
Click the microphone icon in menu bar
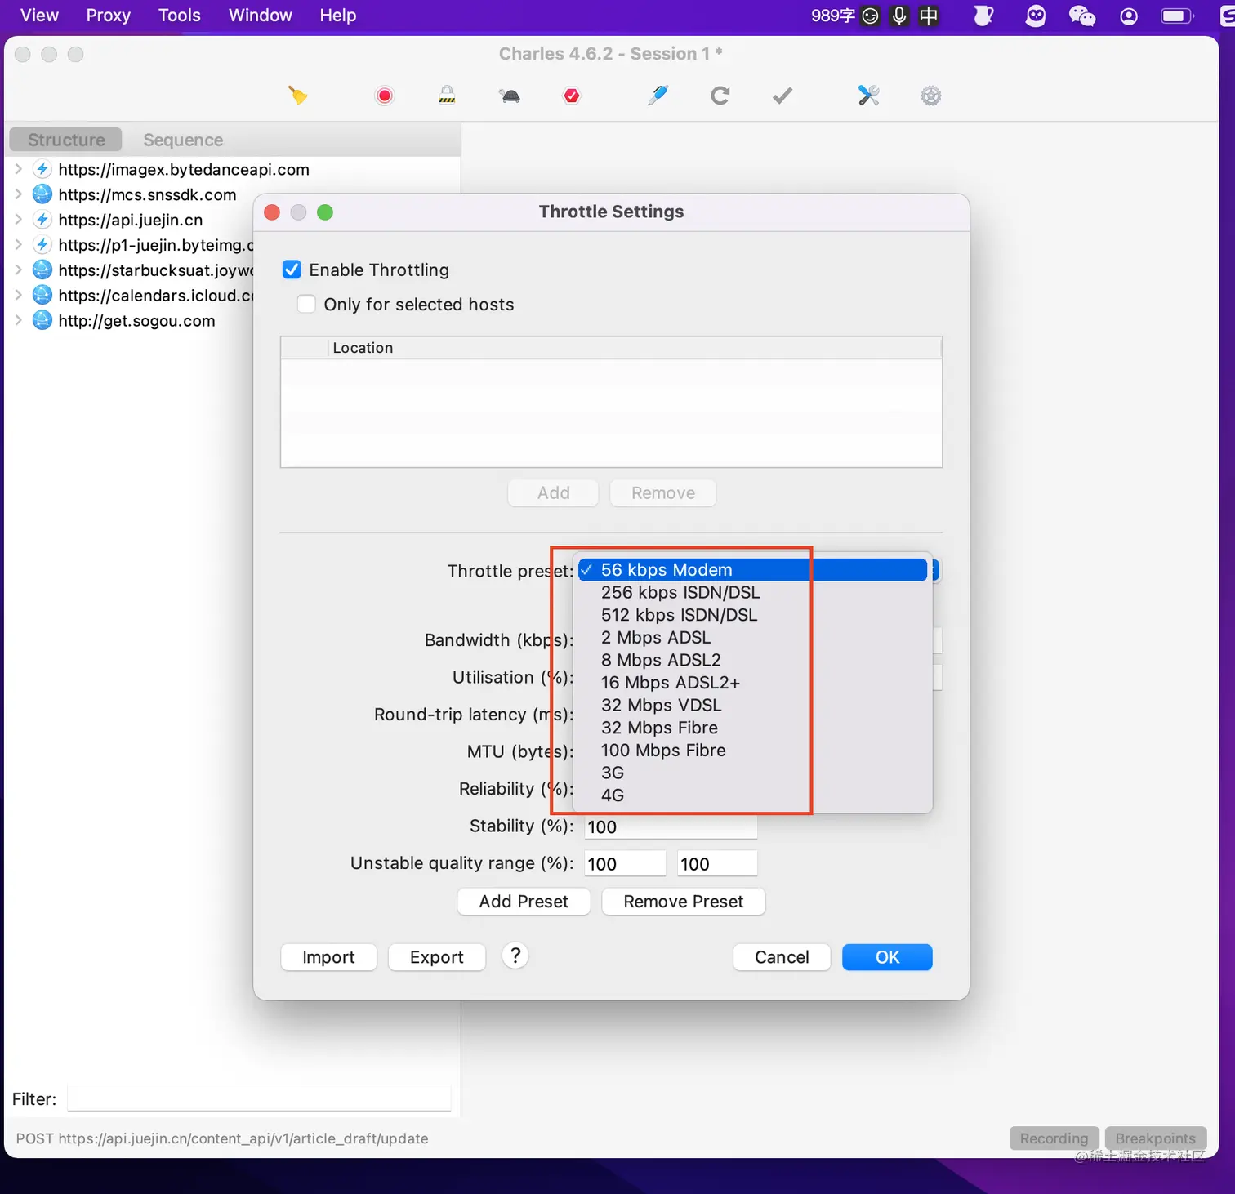(899, 16)
